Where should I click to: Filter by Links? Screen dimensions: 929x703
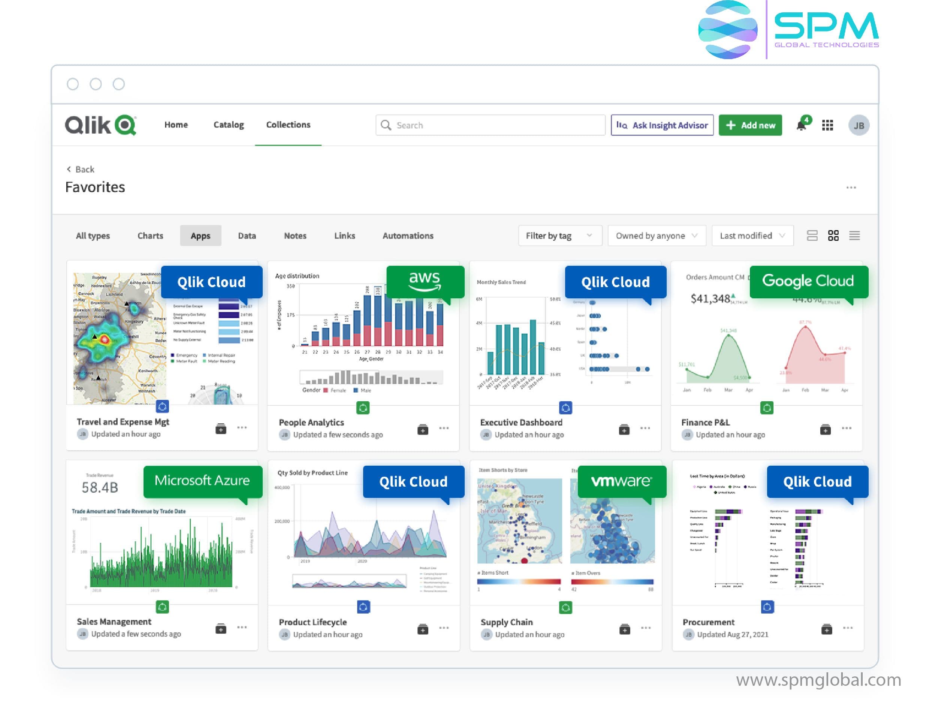click(345, 236)
